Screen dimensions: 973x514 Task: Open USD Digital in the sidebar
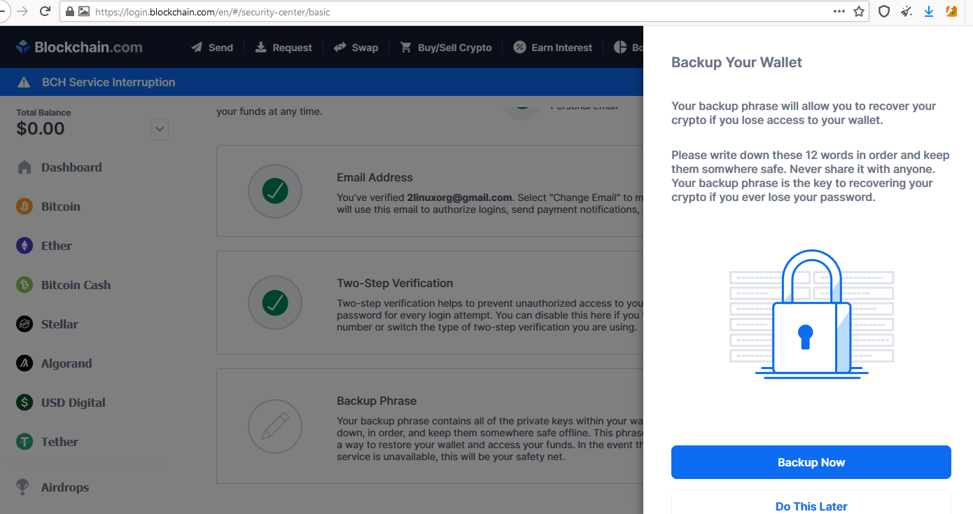click(x=73, y=403)
